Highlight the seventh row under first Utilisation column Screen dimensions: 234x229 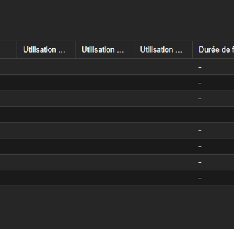pyautogui.click(x=46, y=162)
